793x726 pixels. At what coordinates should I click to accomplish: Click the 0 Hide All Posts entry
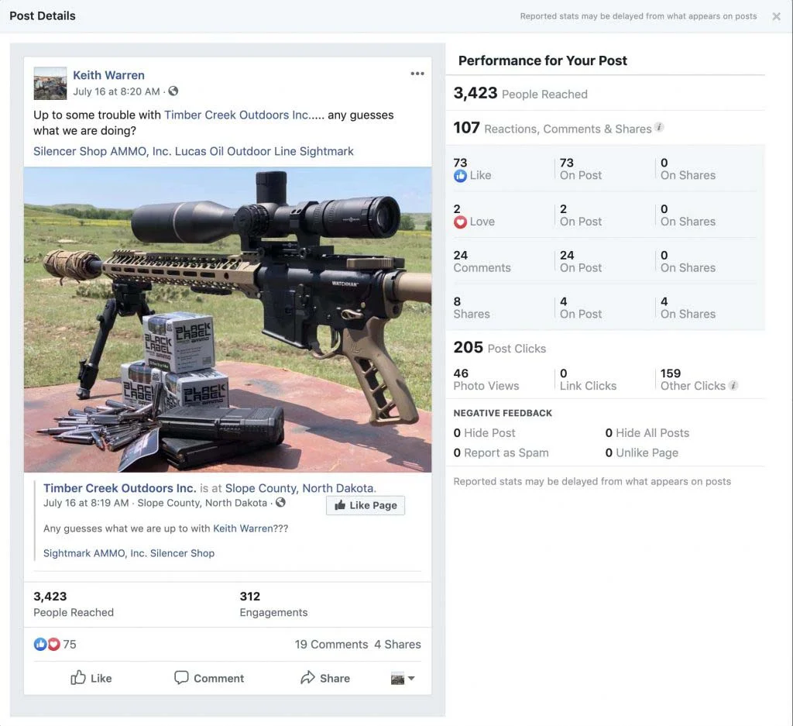click(x=647, y=433)
